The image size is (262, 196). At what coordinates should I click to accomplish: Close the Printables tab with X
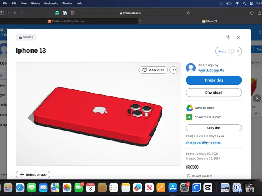point(140,21)
